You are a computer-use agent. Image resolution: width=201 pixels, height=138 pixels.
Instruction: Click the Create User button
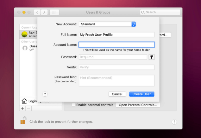pyautogui.click(x=141, y=94)
